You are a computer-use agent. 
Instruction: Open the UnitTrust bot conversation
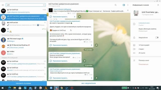(23, 24)
